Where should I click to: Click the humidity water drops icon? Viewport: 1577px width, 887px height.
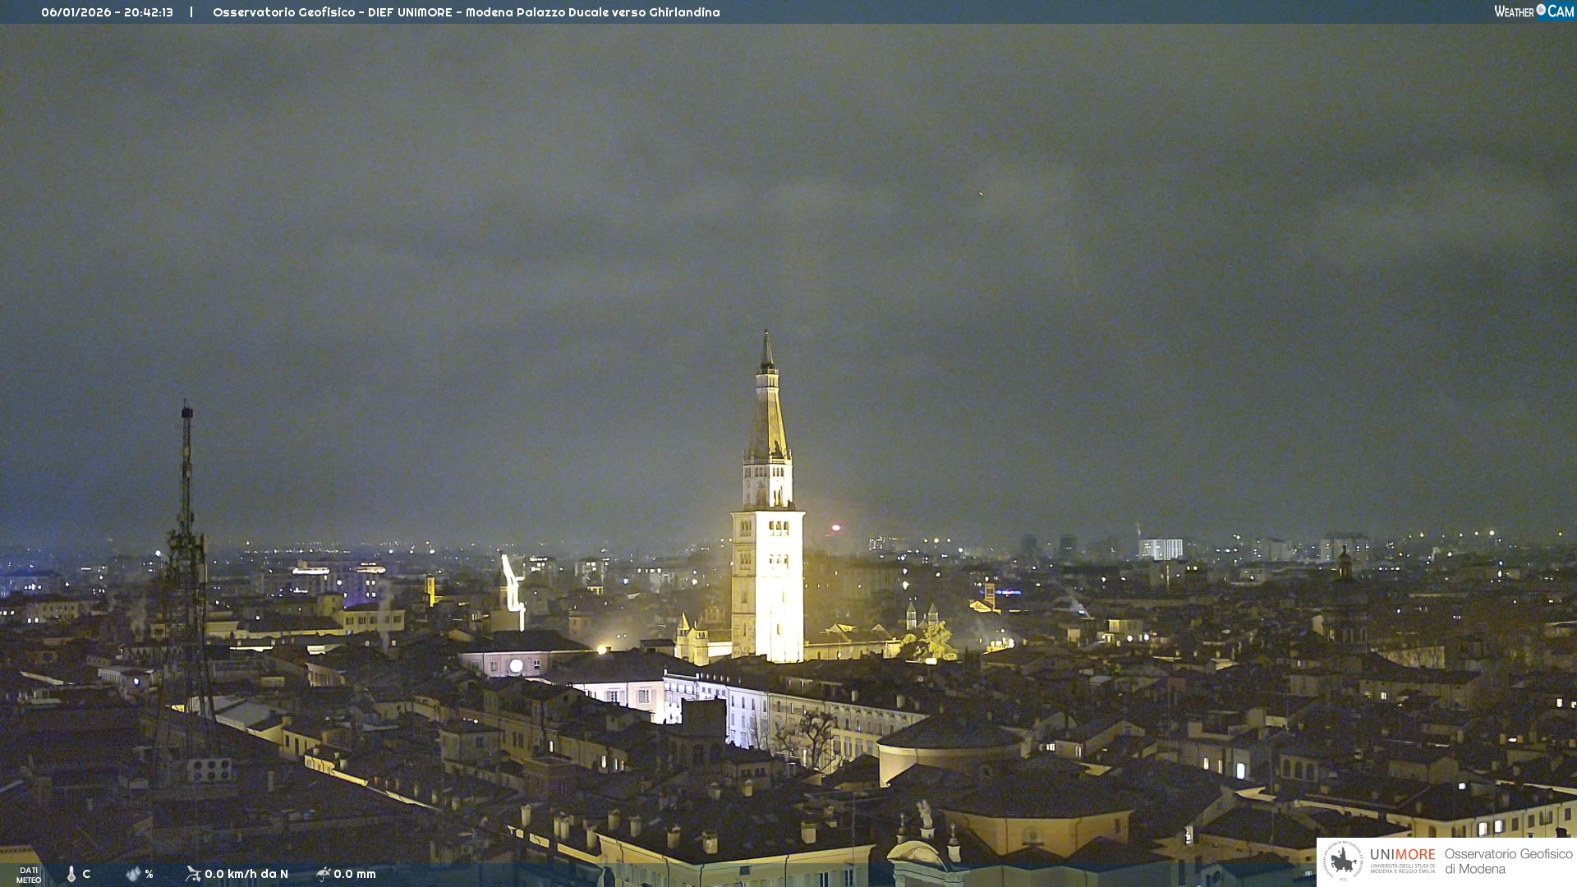(x=133, y=874)
